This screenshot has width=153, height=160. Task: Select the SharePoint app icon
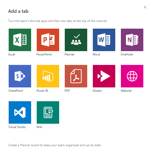coord(20,76)
